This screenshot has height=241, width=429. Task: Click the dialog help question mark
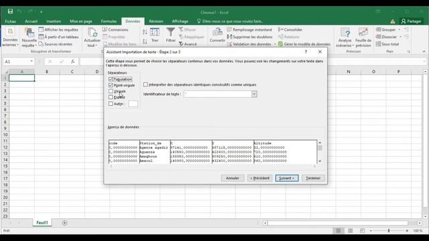coord(306,52)
